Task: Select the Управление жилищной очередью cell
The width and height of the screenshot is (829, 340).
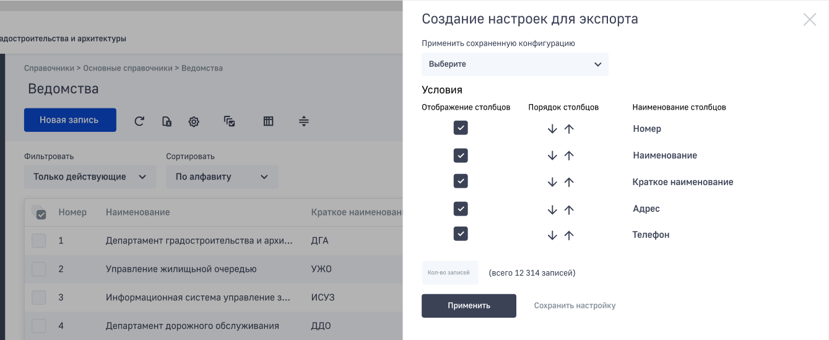Action: 181,269
